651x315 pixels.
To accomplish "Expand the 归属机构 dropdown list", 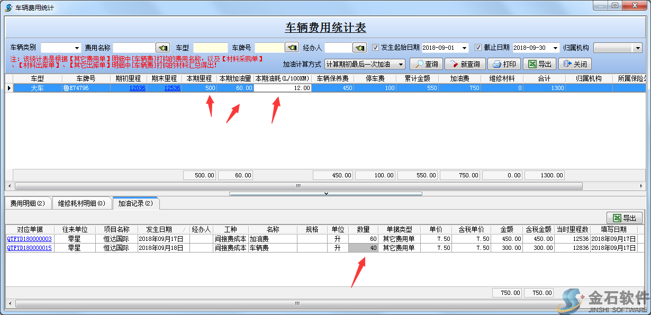I will click(x=638, y=47).
